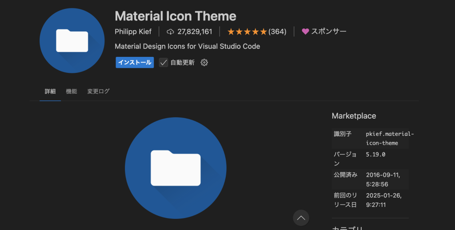Open the 機能 tab
This screenshot has width=455, height=230.
tap(72, 91)
